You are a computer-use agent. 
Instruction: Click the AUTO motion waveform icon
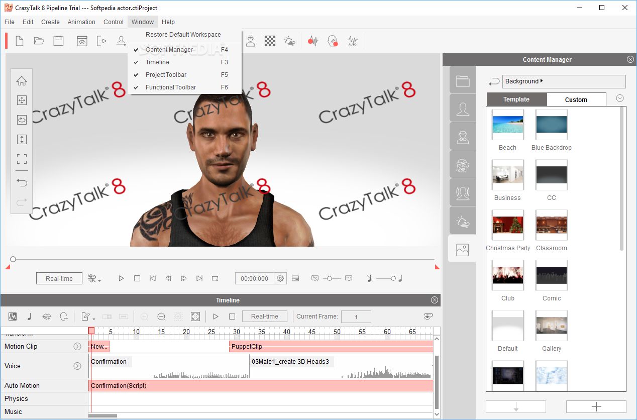point(352,41)
